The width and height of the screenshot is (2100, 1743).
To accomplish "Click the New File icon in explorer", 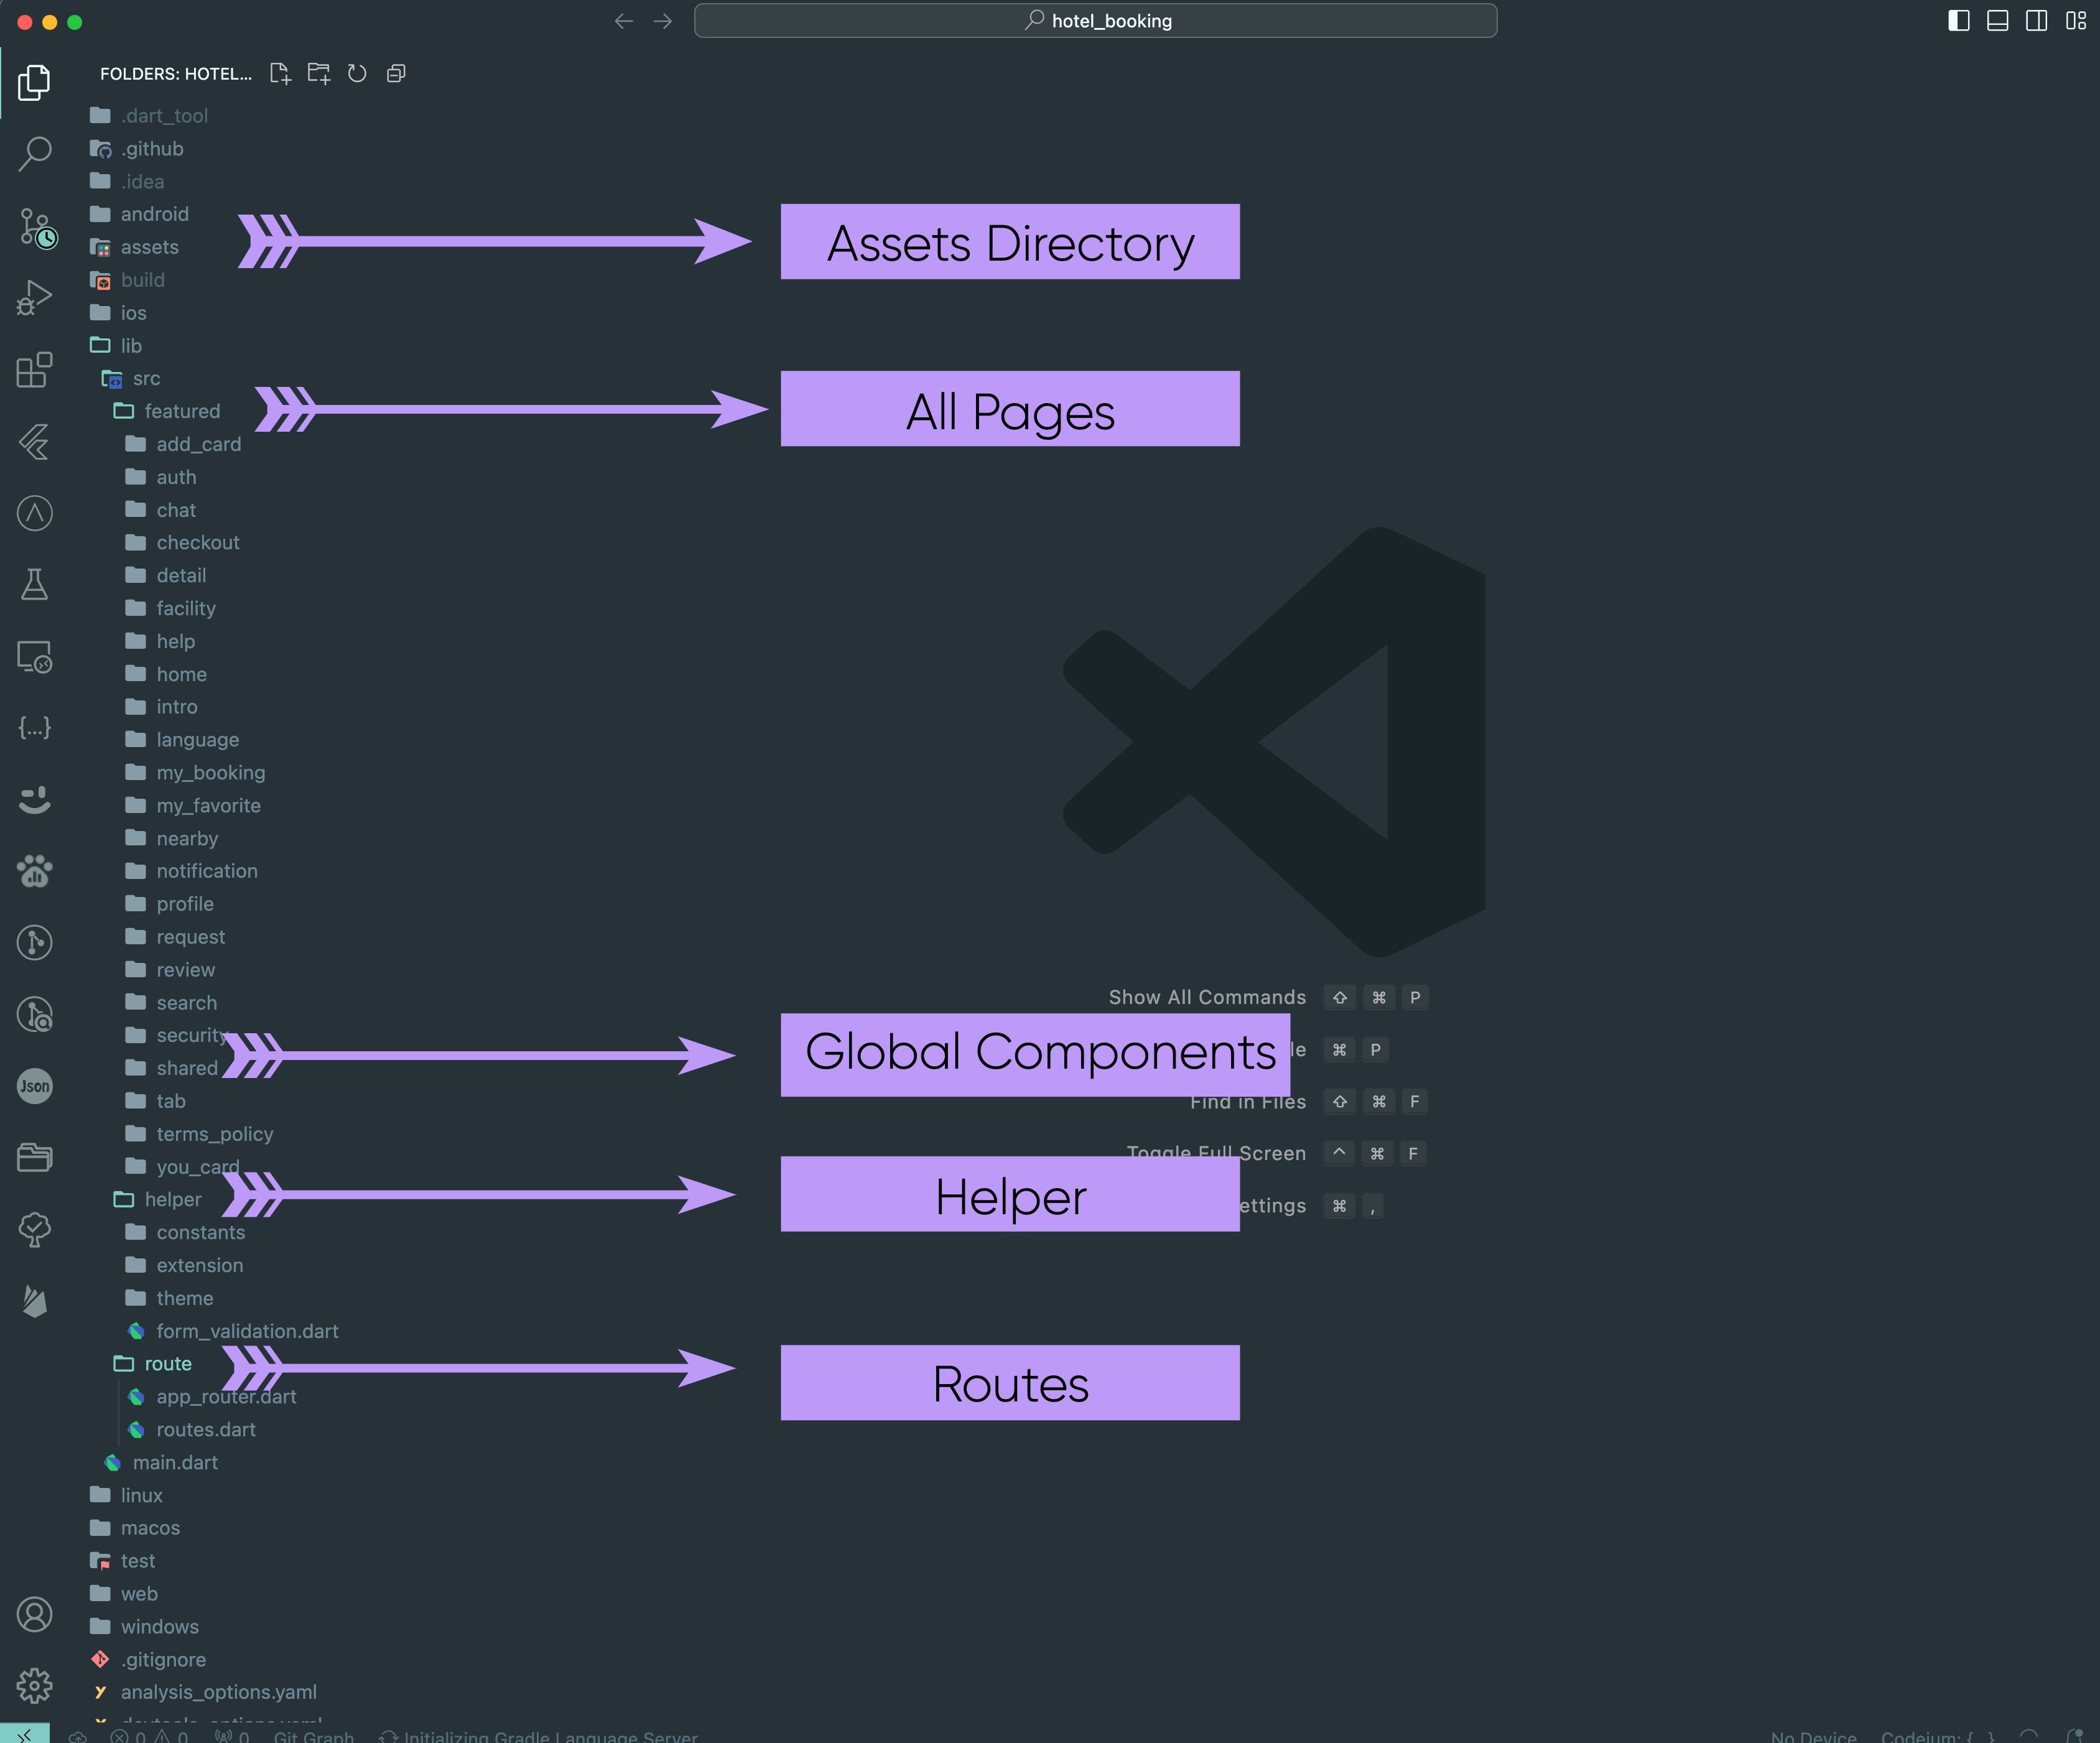I will 280,73.
